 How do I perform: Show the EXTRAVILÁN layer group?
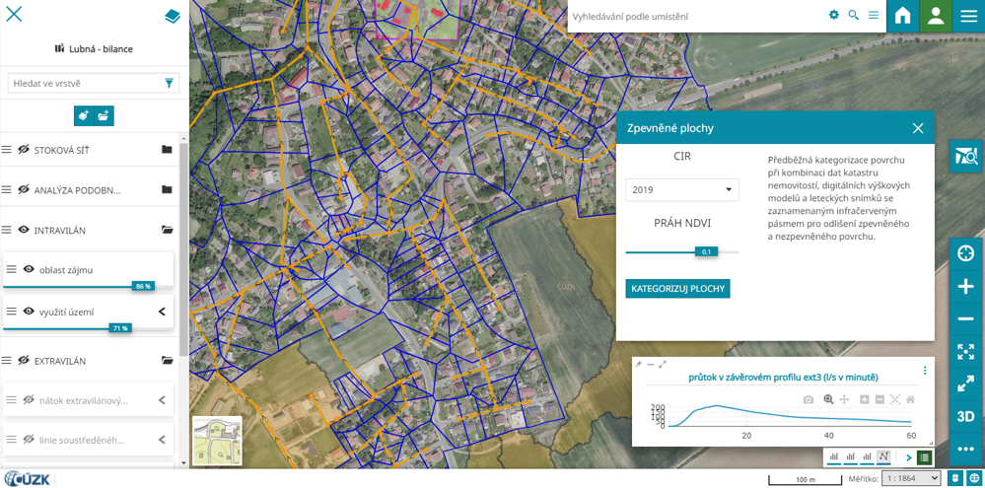pos(24,361)
